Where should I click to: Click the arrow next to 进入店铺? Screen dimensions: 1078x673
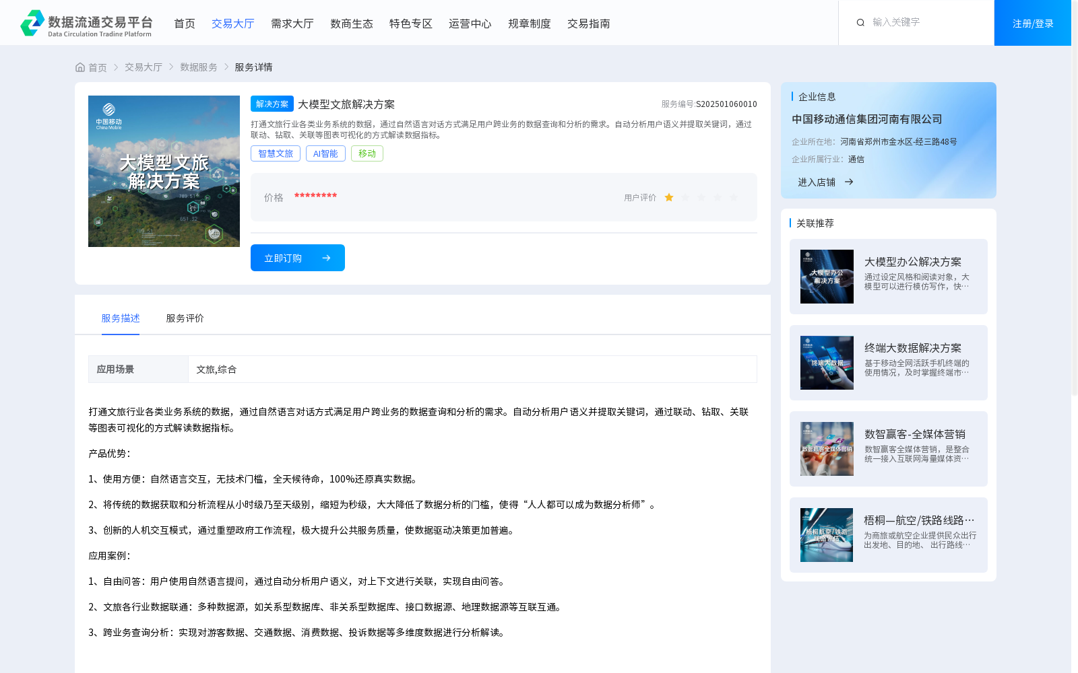(849, 182)
